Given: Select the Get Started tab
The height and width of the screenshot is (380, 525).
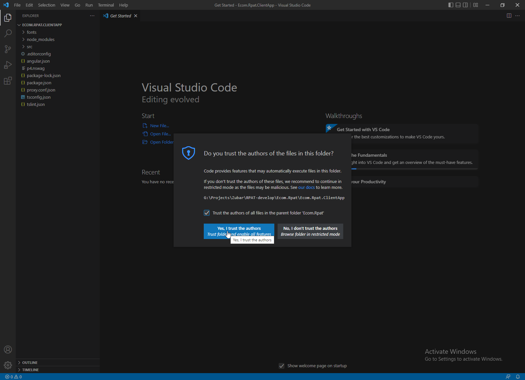Looking at the screenshot, I should 120,16.
